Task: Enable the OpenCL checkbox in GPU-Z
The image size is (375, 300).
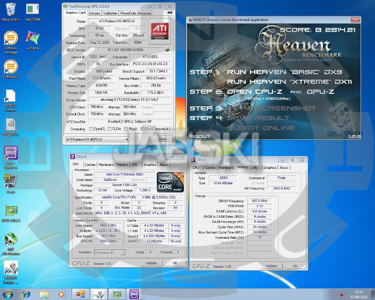Action: (x=91, y=129)
